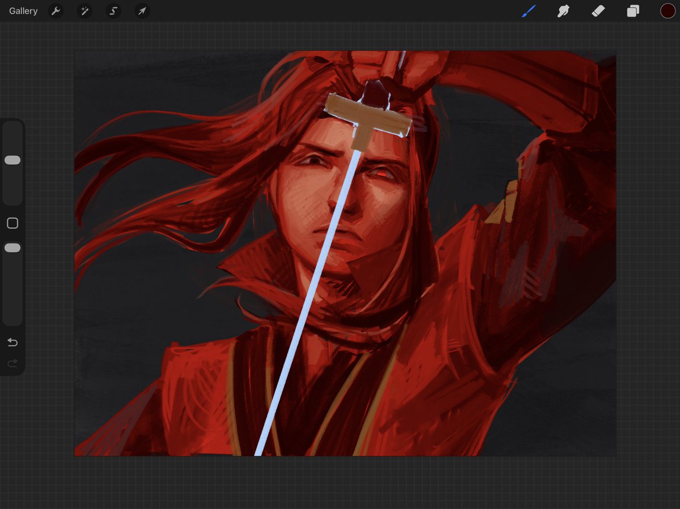Show the Layers stack panel

pyautogui.click(x=633, y=11)
